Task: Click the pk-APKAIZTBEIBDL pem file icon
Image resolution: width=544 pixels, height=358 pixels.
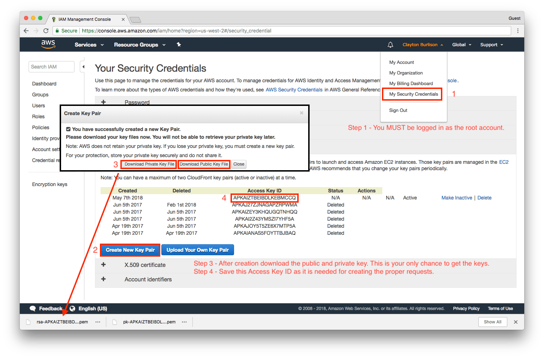Action: click(x=115, y=322)
